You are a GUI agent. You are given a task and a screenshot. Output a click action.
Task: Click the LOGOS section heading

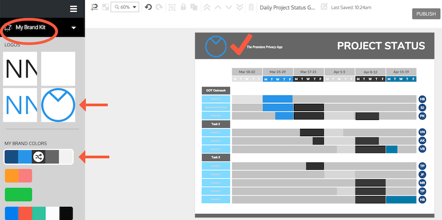12,45
